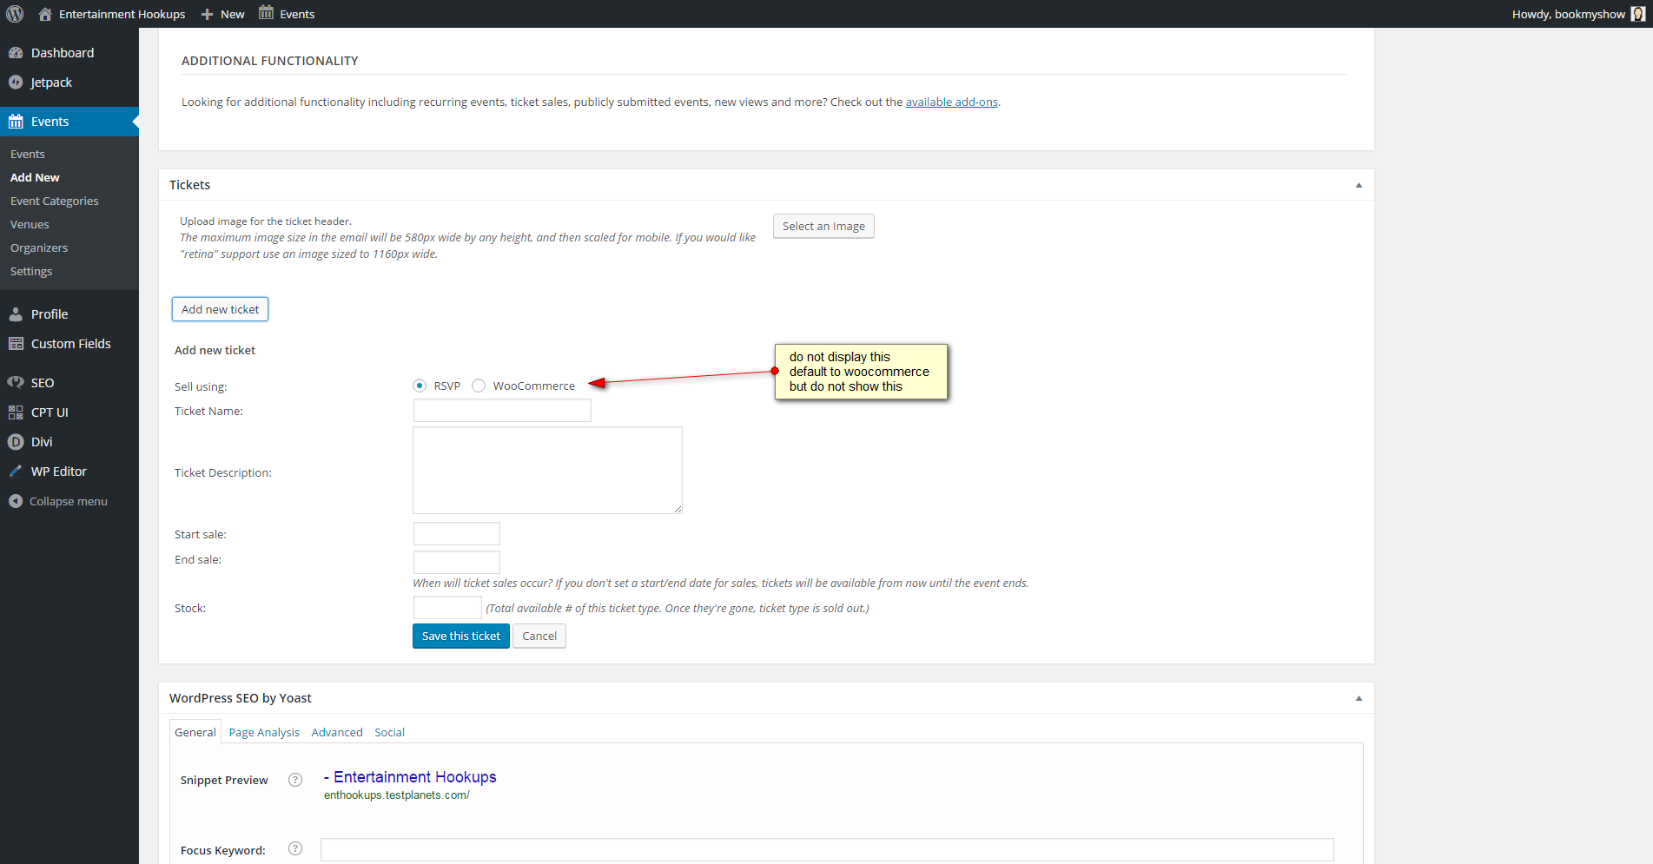Open the CPT UI icon
Screen dimensions: 1653x864
(x=16, y=412)
